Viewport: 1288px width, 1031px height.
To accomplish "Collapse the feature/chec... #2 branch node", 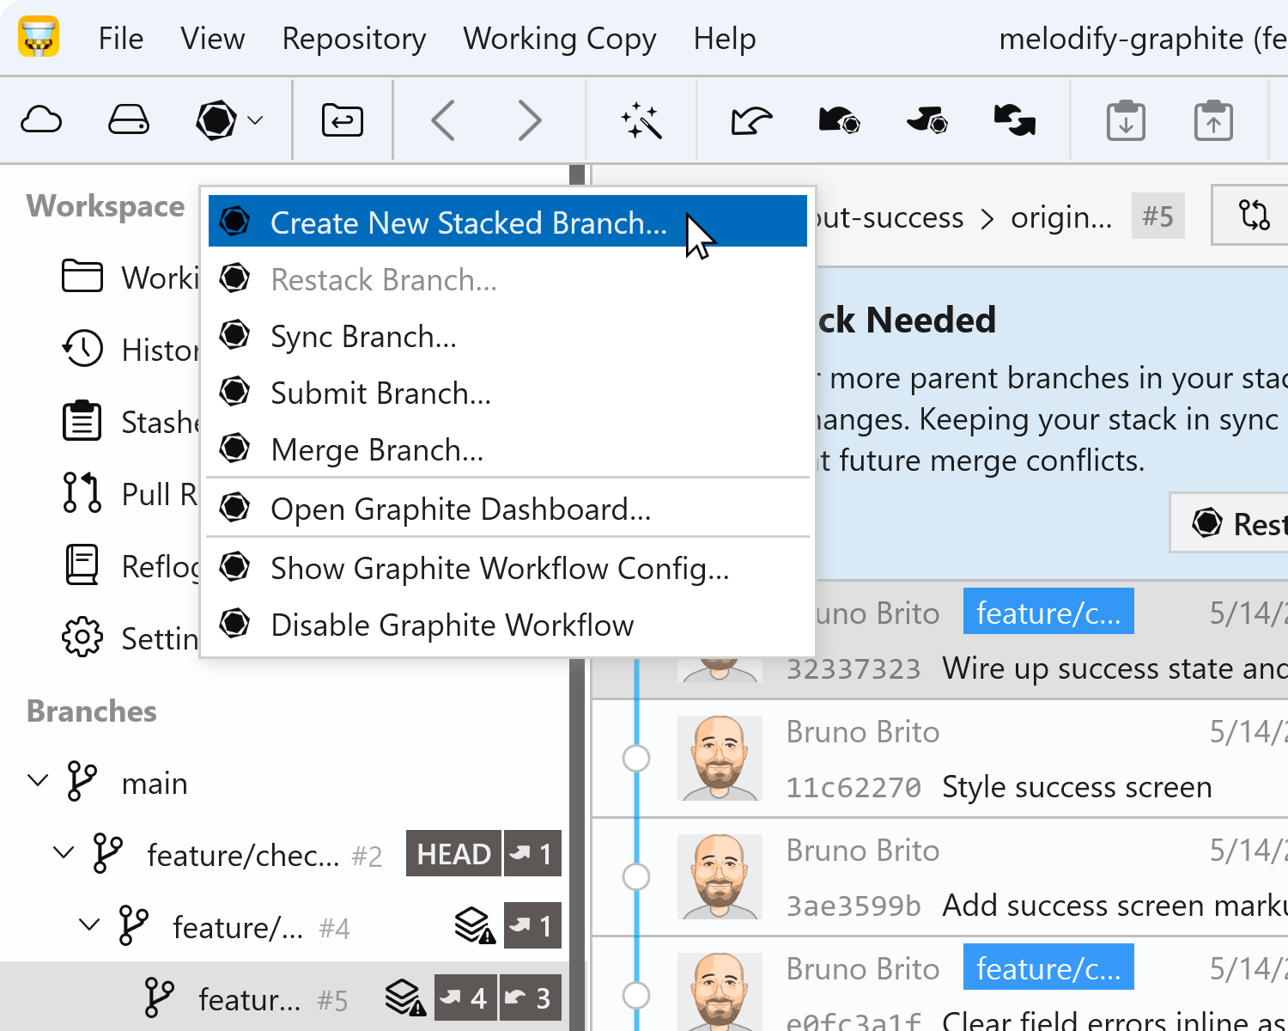I will point(64,852).
